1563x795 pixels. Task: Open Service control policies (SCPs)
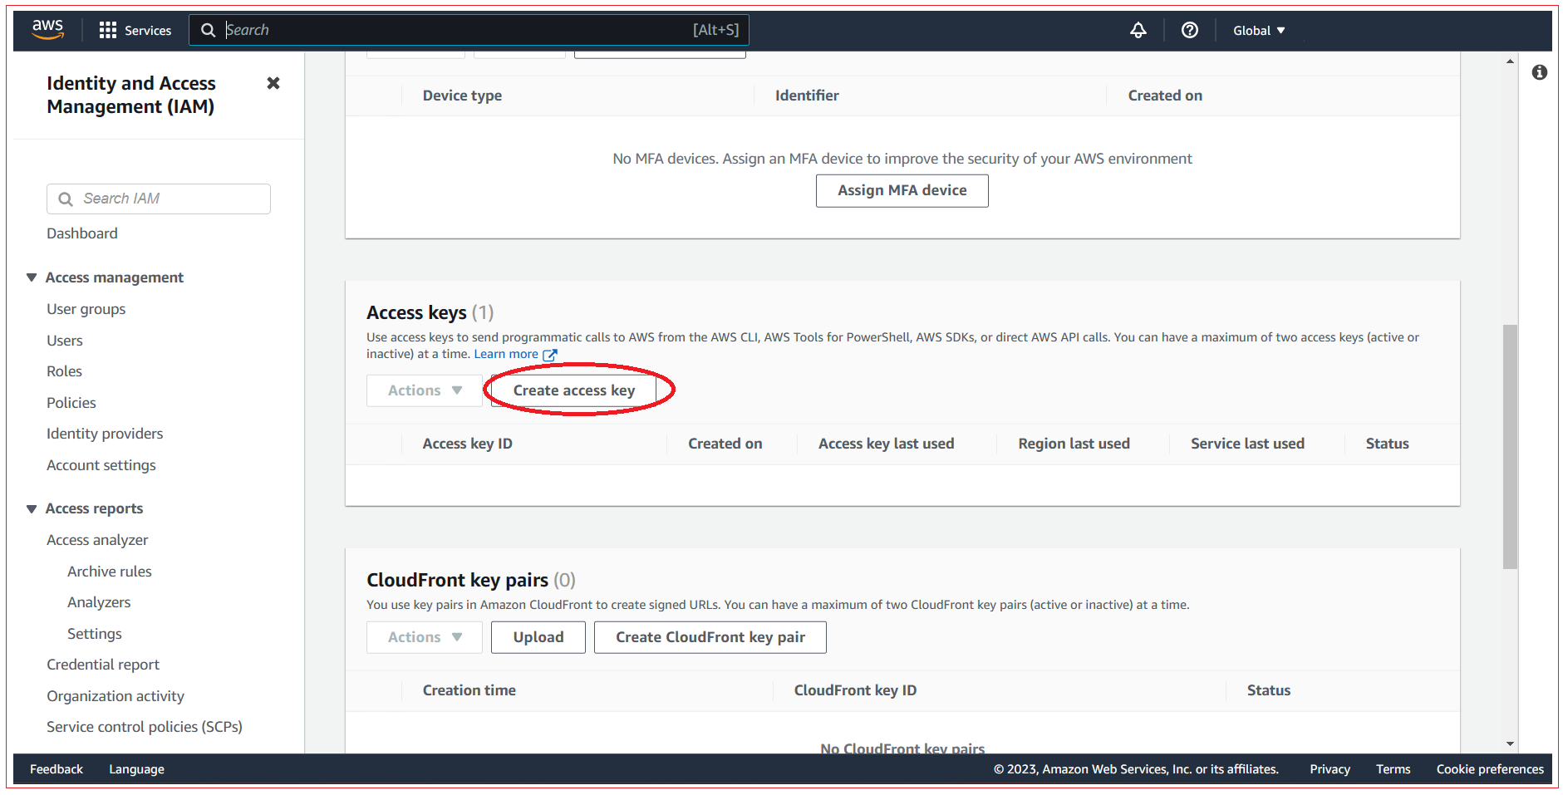[145, 727]
